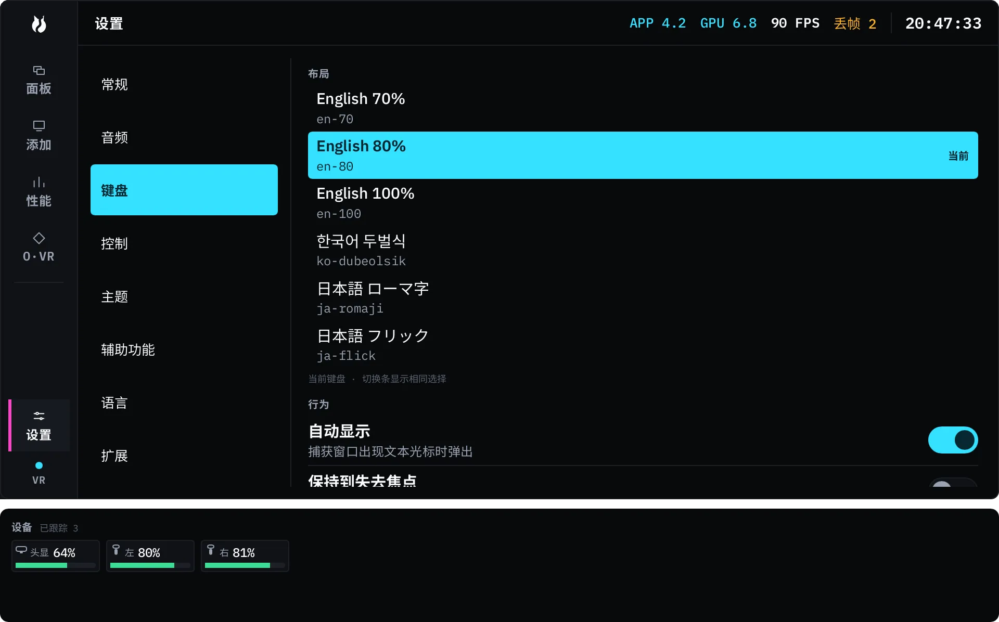Viewport: 999px width, 622px height.
Task: Click the 90 FPS readout
Action: tap(795, 23)
